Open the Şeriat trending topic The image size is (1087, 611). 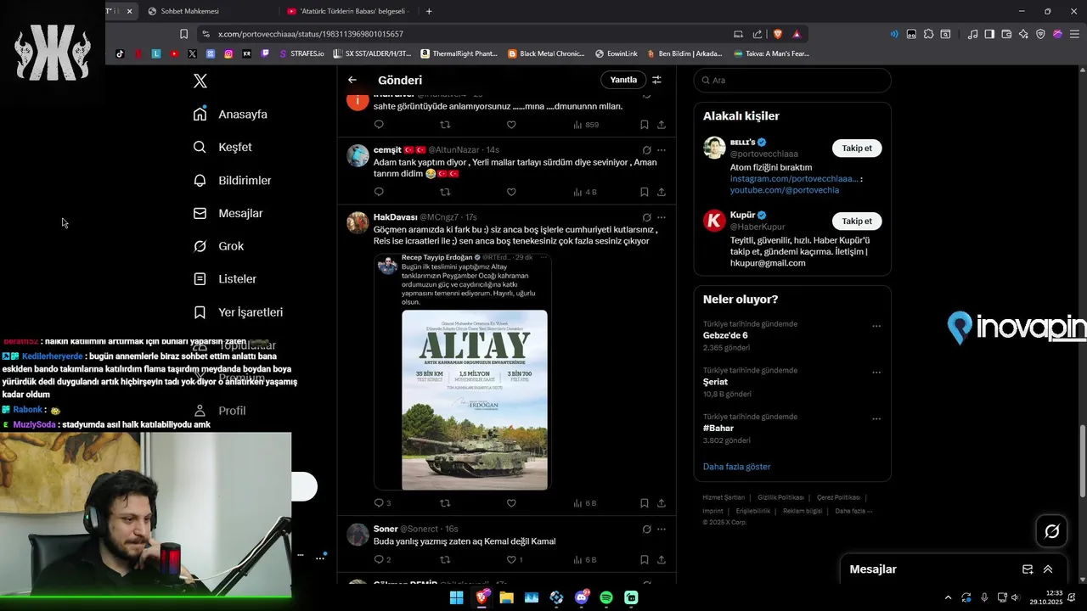pyautogui.click(x=715, y=382)
